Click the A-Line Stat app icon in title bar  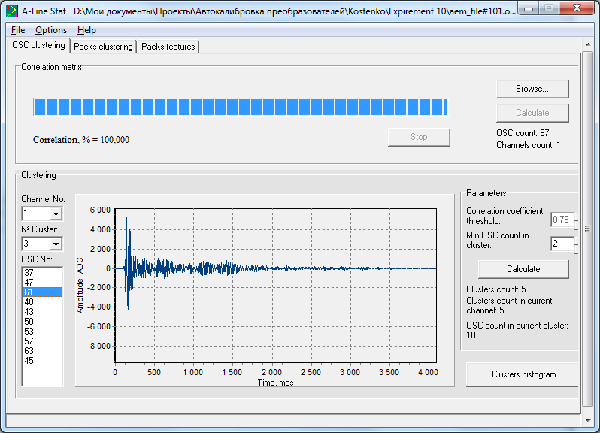(12, 11)
